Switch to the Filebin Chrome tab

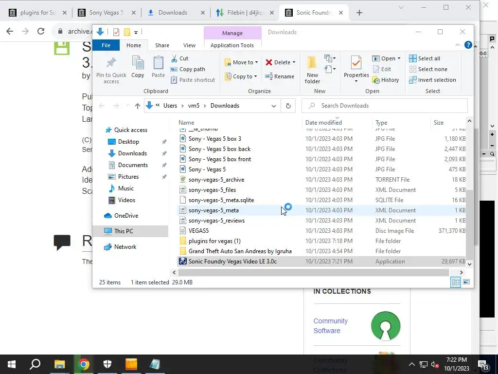click(x=245, y=13)
